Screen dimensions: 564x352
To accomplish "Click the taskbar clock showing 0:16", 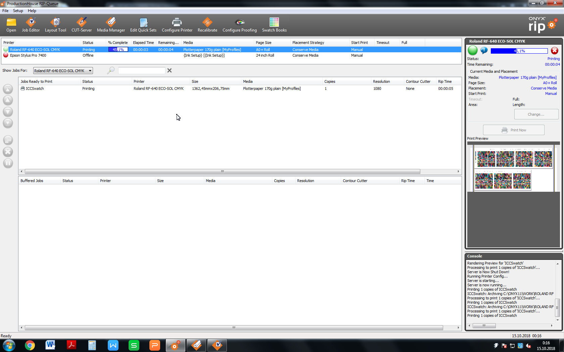I will 546,346.
